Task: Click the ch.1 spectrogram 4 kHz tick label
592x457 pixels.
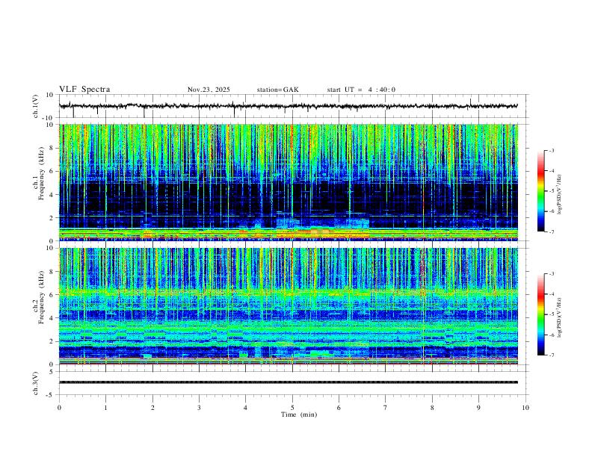Action: point(52,195)
